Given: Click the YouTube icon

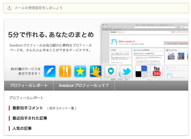Looking at the screenshot, I should click(x=157, y=71).
